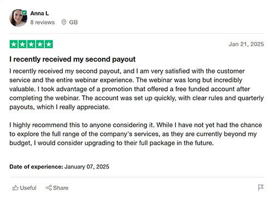Viewport: 273px width, 198px height.
Task: Click the 8 reviews count
Action: (x=43, y=22)
